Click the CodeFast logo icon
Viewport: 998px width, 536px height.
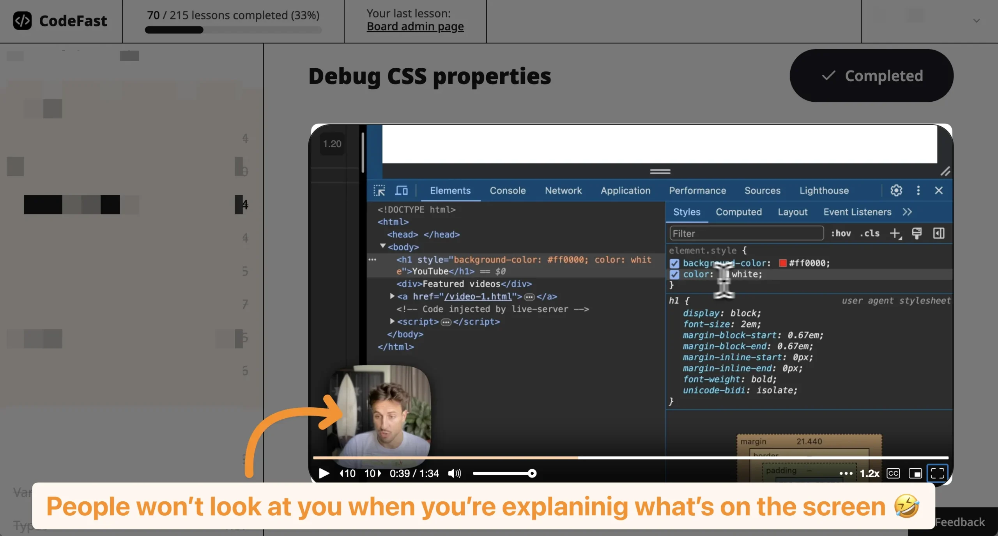(x=22, y=21)
